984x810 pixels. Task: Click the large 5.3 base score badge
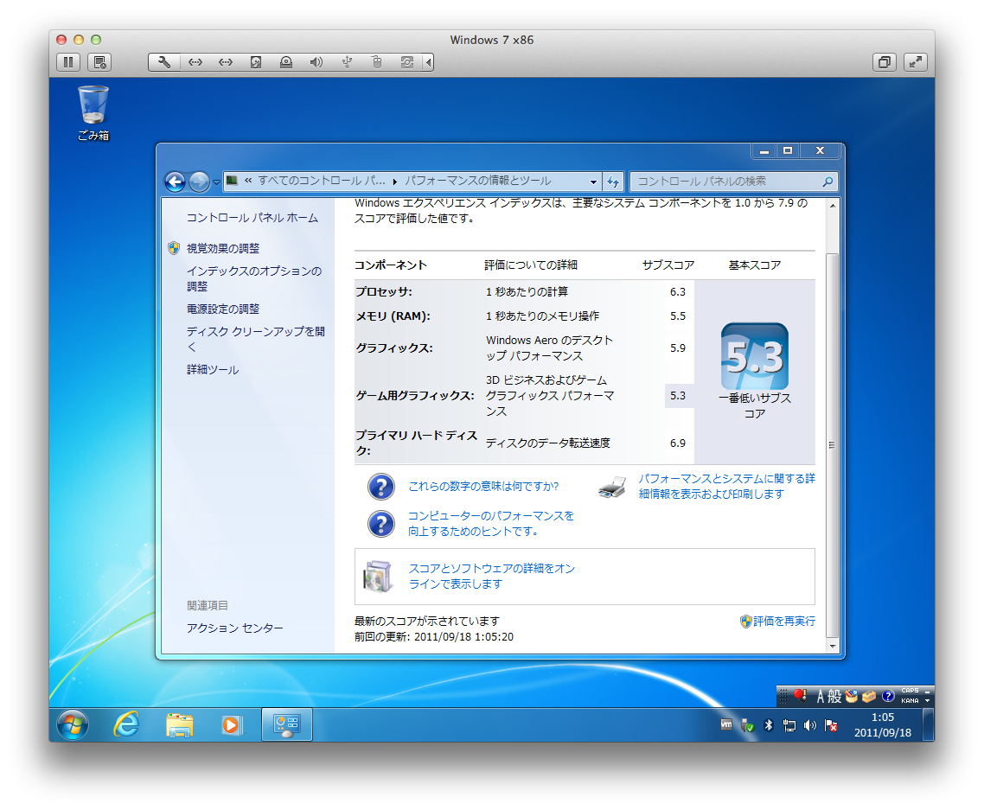coord(754,356)
